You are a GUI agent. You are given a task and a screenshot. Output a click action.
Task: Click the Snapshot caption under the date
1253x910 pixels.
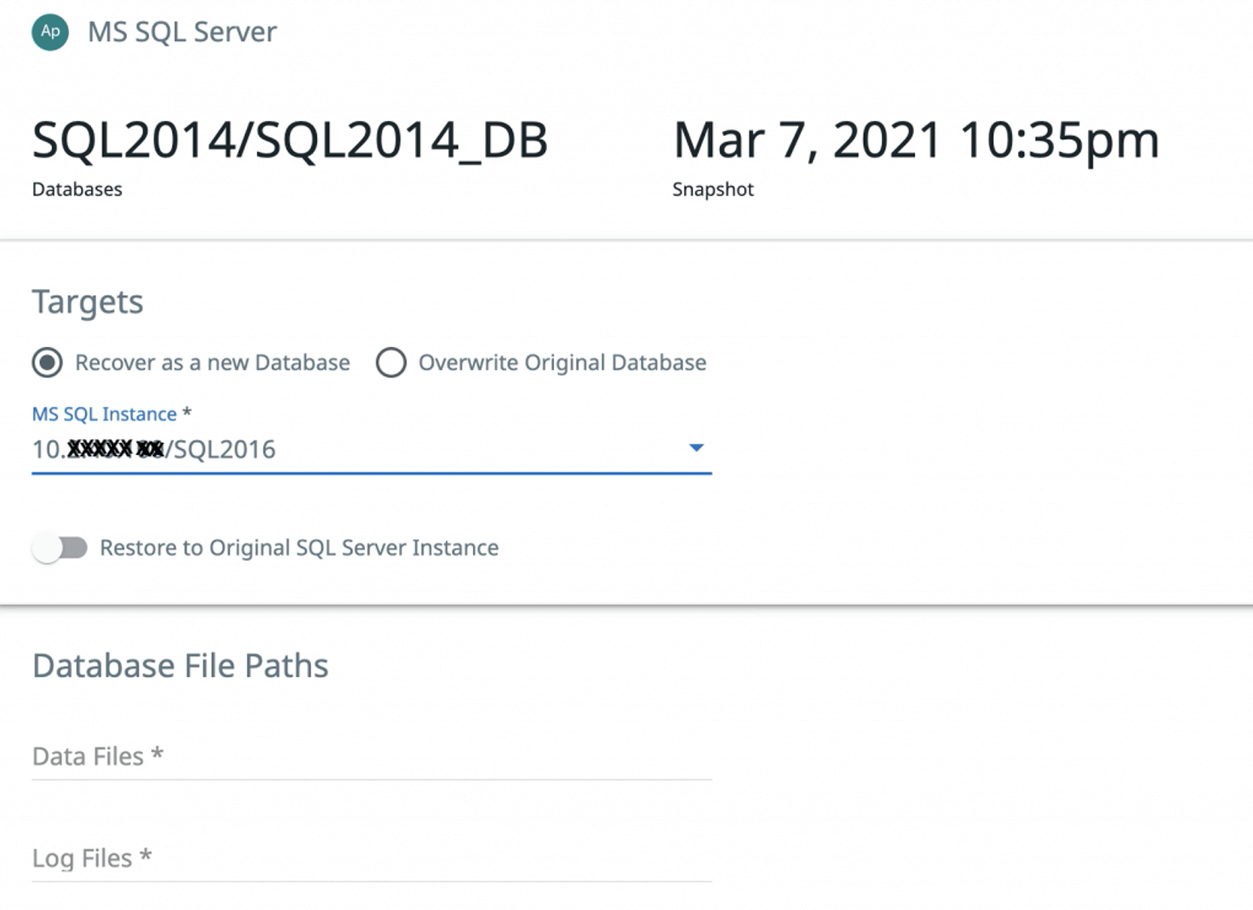713,190
